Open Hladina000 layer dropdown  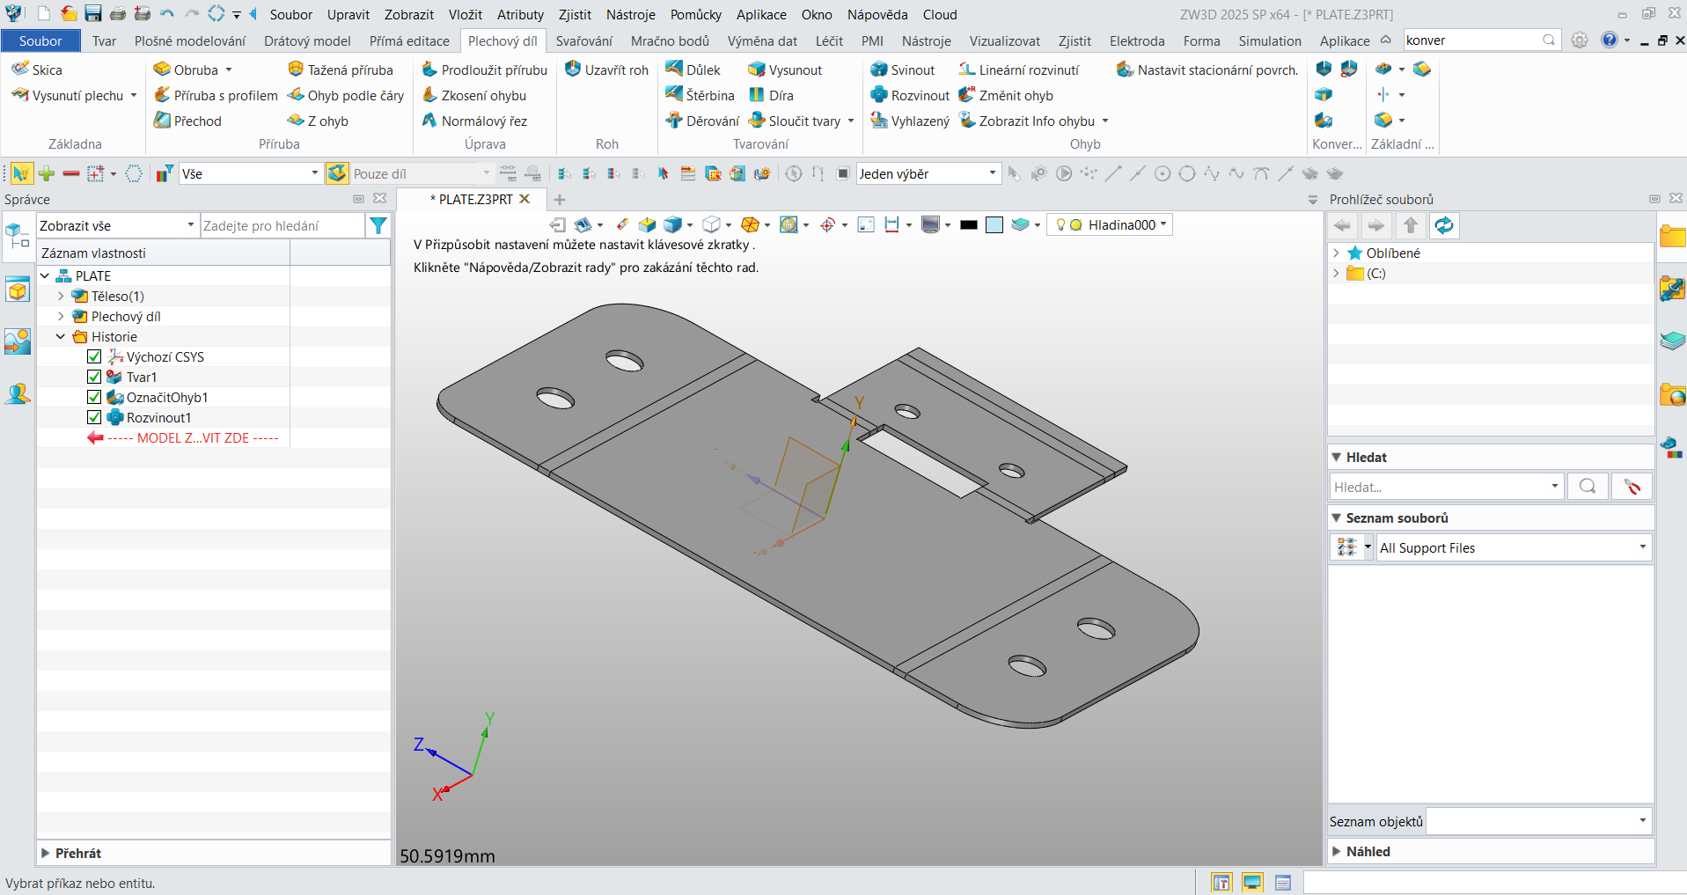1111,224
